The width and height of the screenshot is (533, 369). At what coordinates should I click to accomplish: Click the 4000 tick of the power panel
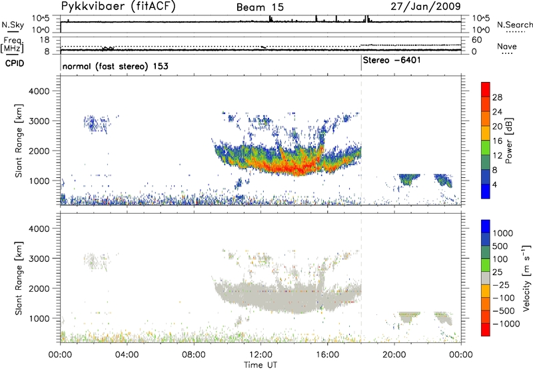coord(39,91)
